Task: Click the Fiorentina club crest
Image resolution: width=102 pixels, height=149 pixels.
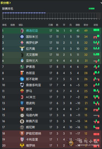Action: point(22,43)
